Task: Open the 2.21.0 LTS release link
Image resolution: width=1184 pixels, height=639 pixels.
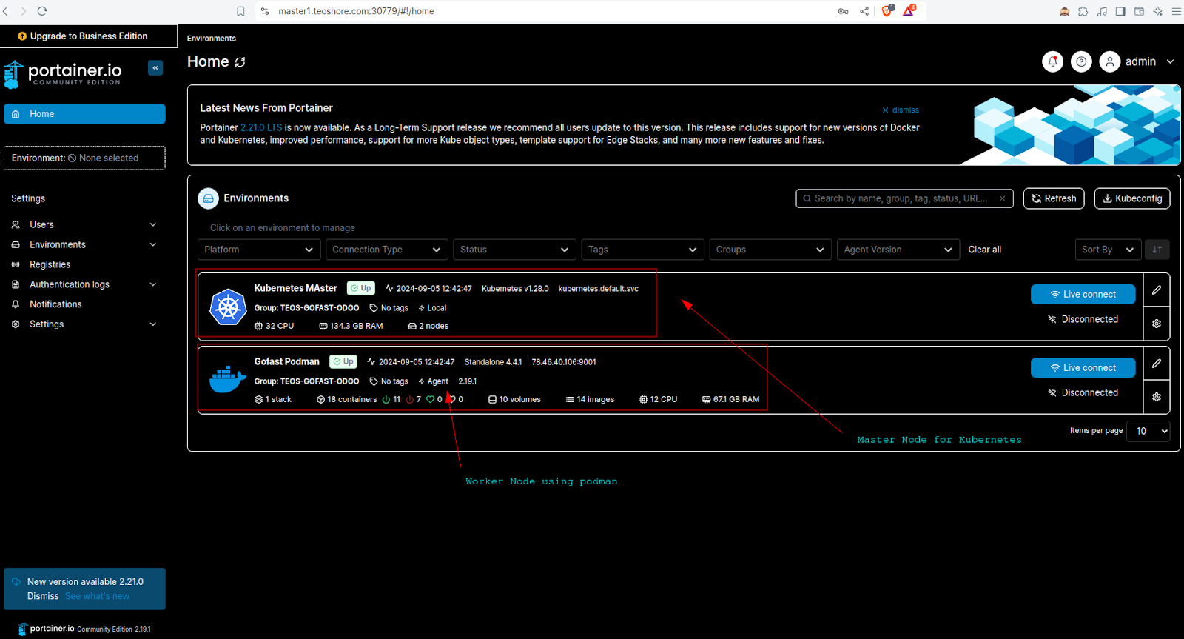Action: (x=261, y=127)
